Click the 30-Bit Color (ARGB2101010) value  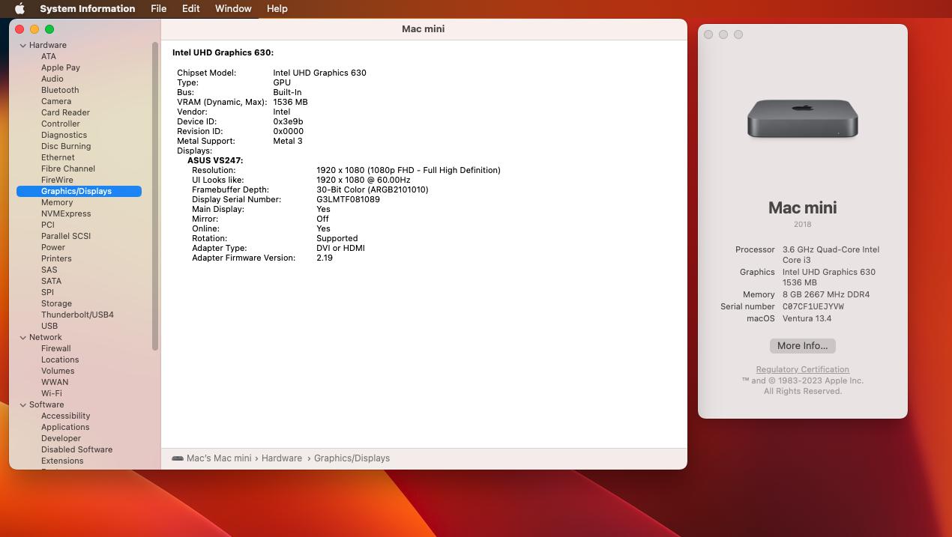click(x=373, y=189)
